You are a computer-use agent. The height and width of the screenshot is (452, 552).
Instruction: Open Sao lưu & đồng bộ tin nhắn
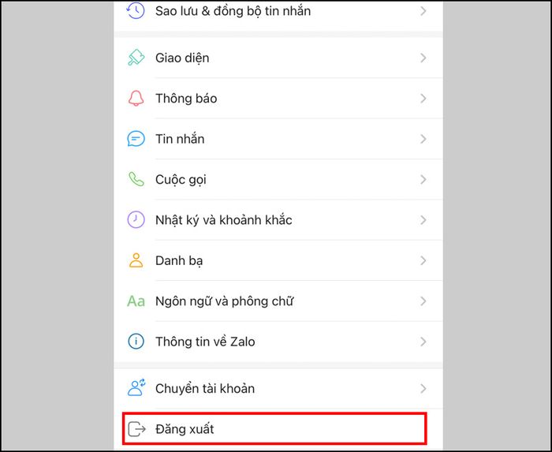278,11
